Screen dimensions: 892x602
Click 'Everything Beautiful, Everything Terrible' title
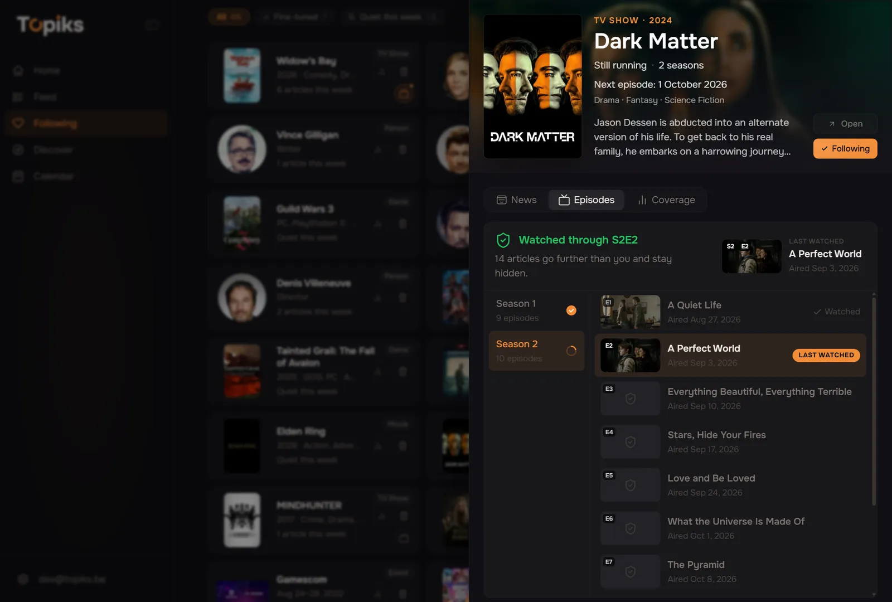click(x=759, y=392)
